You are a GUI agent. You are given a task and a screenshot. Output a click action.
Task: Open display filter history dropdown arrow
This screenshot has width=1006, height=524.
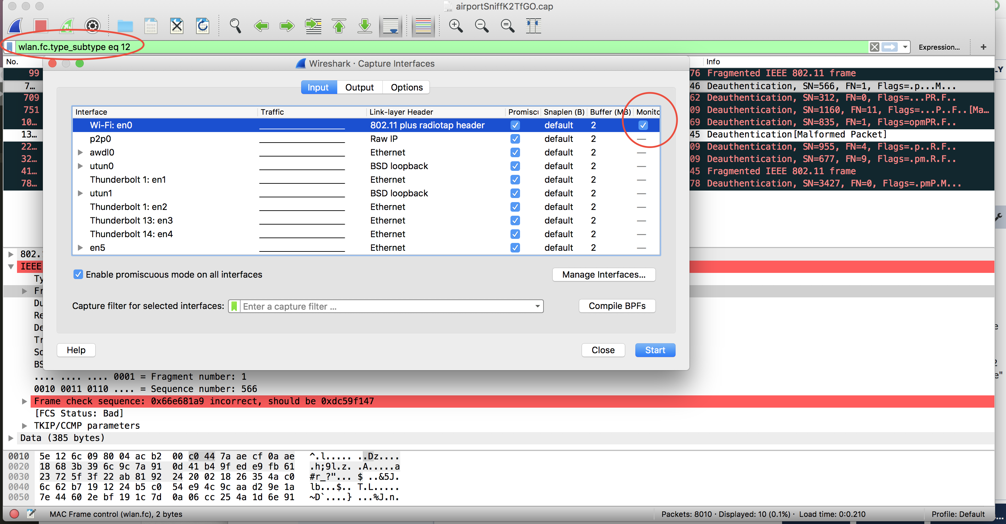[905, 47]
